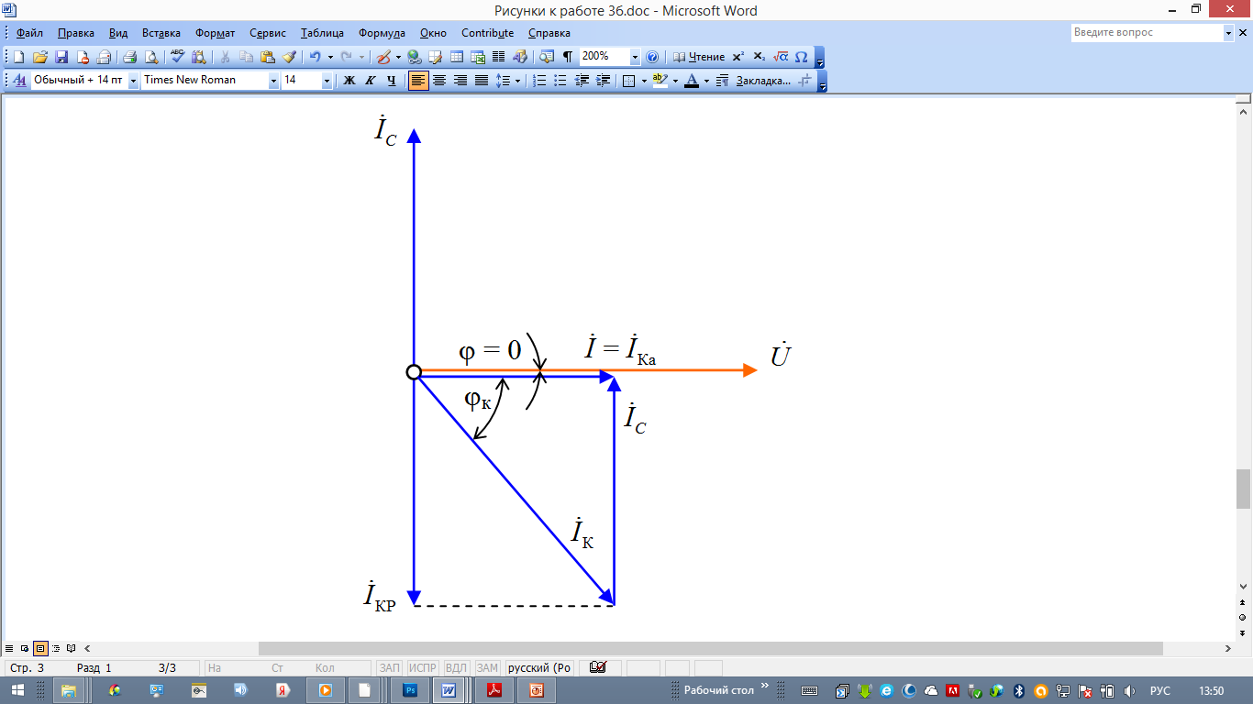Click the vertical scrollbar thumb
Viewport: 1253px width, 704px height.
pos(1244,489)
